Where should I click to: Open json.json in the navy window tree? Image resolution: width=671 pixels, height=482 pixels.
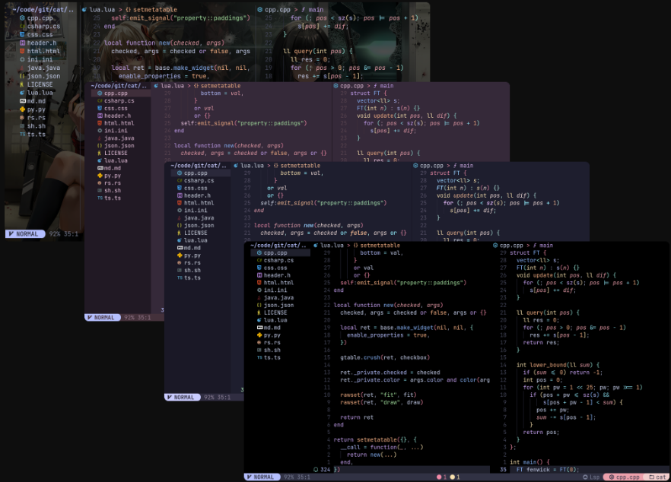click(199, 225)
